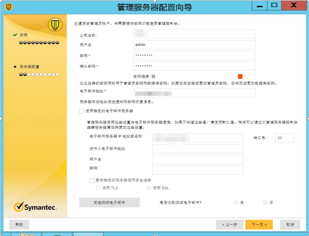The height and width of the screenshot is (236, 309).
Task: Click the 下一页 button to continue
Action: [259, 225]
